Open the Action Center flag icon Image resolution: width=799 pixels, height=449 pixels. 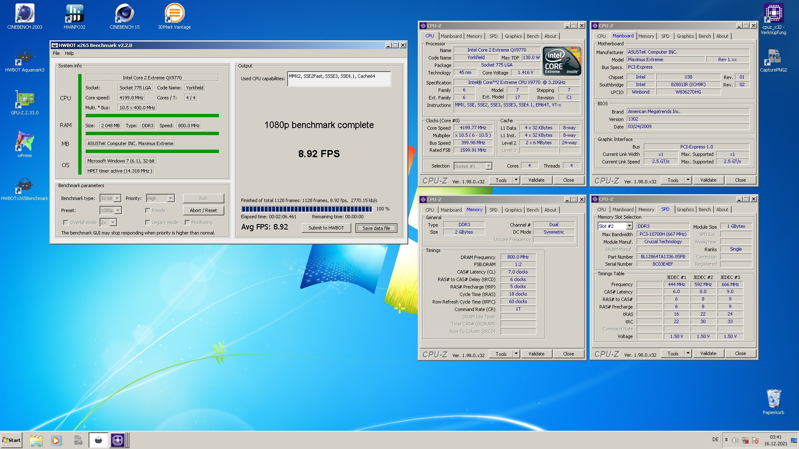click(755, 440)
